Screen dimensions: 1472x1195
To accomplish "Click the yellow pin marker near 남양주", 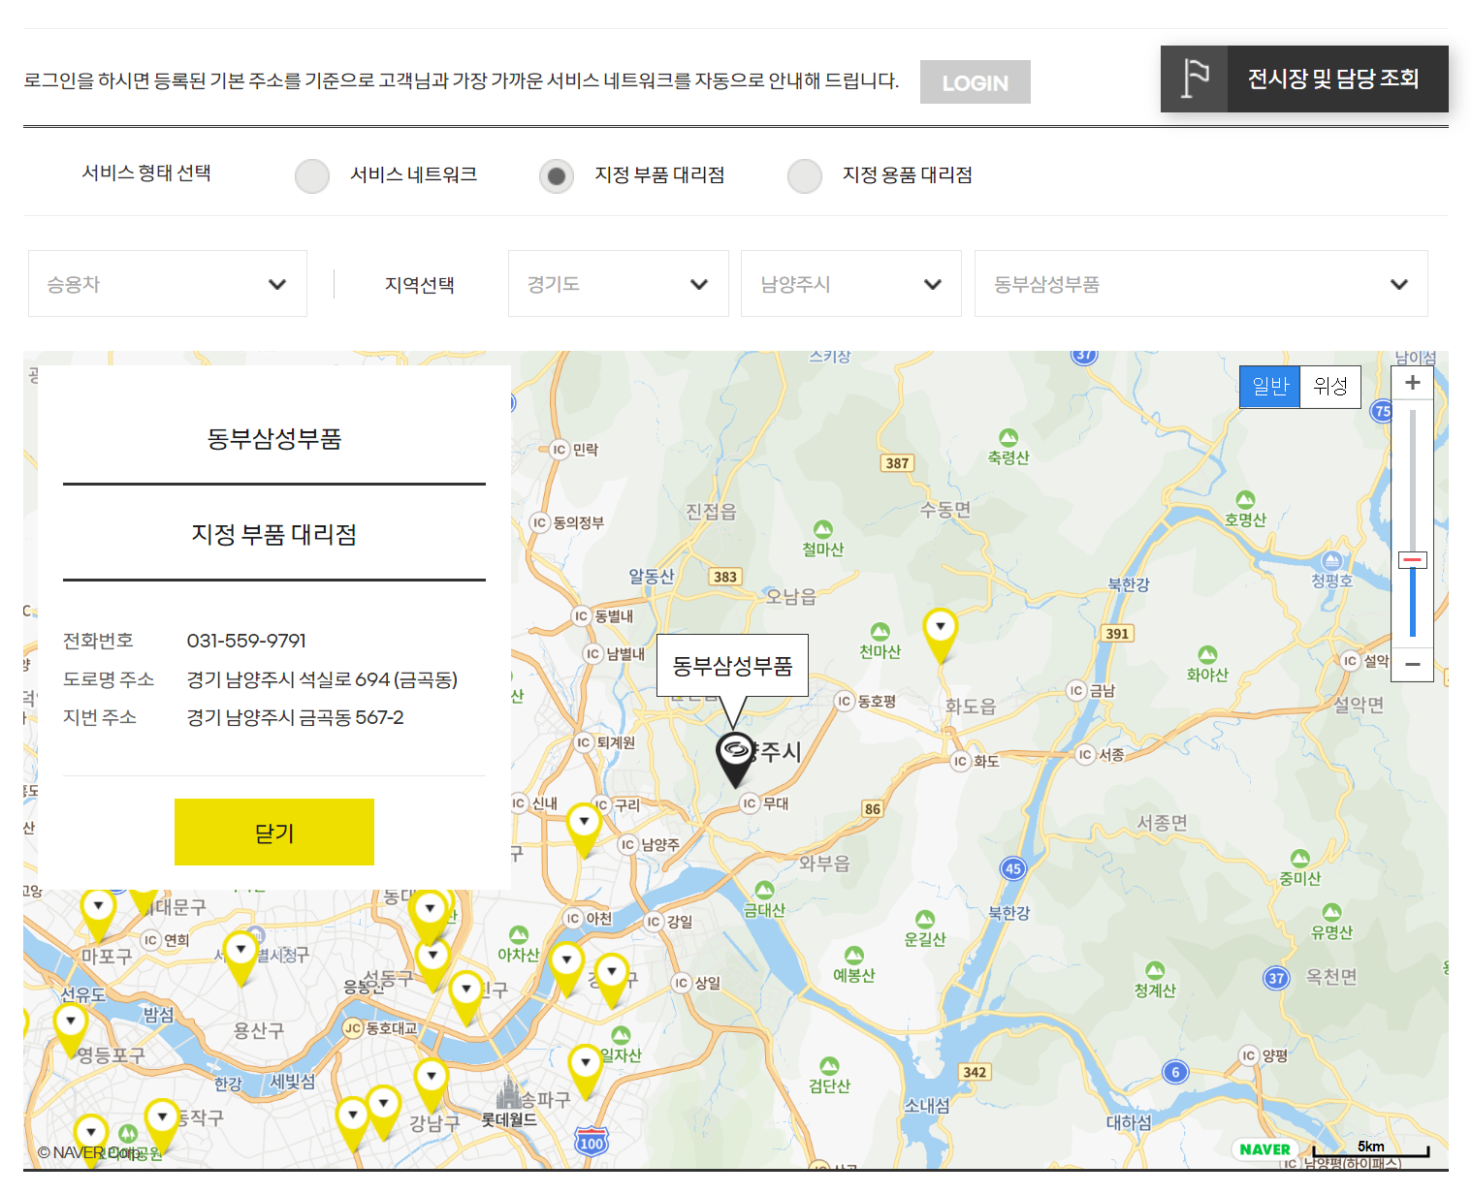I will pos(583,822).
